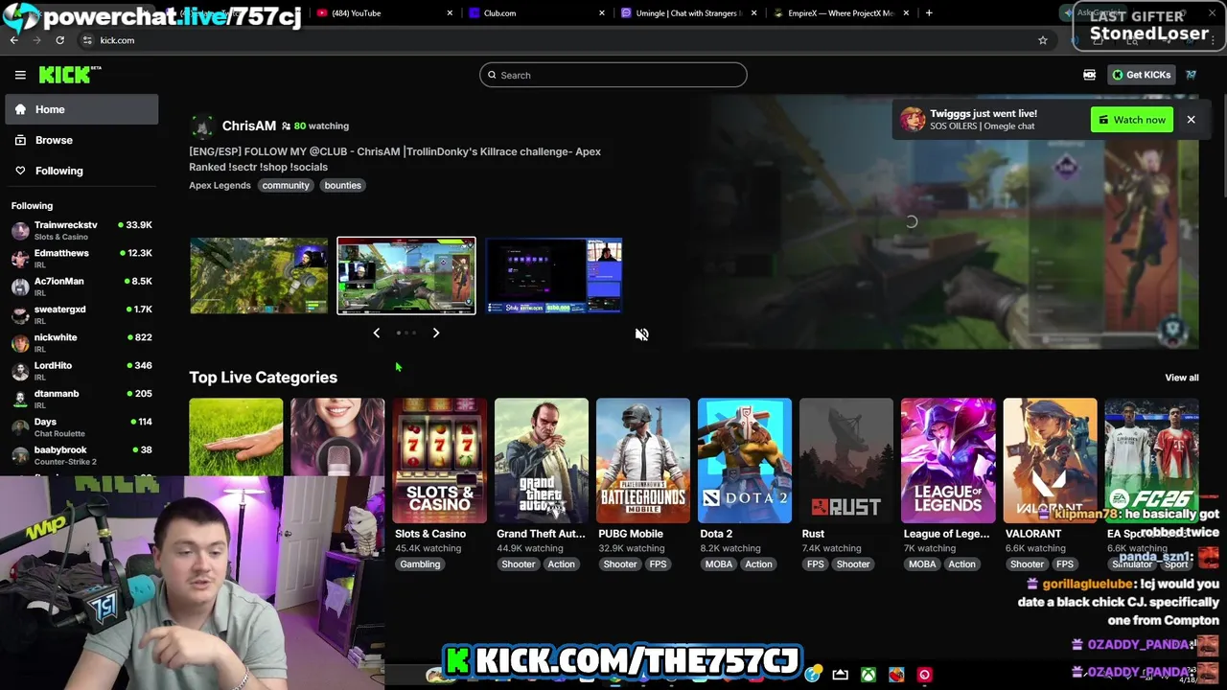The width and height of the screenshot is (1227, 690).
Task: Open Edmatthews channel in following list
Action: 81,259
